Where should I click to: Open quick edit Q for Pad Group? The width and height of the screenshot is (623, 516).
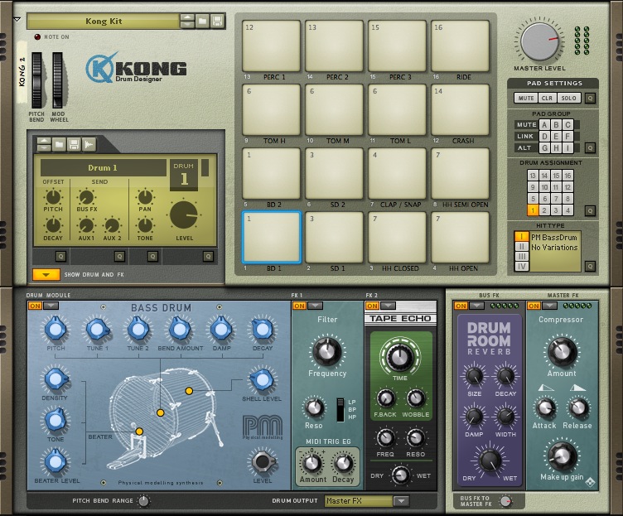pos(590,147)
